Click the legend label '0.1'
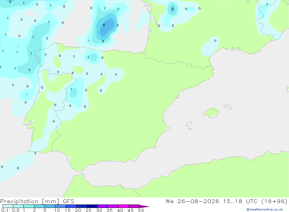This screenshot has height=212, width=289. (x=5, y=210)
